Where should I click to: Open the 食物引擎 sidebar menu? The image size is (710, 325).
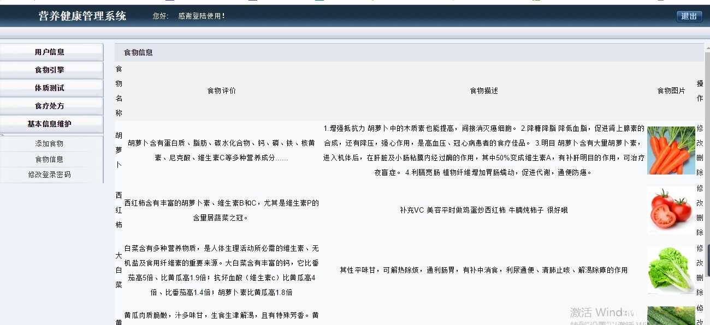(51, 69)
